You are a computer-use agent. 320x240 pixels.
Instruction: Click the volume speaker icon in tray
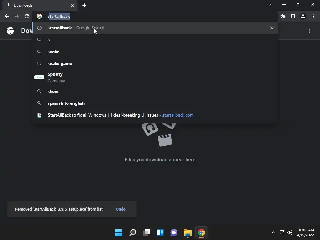[290, 232]
